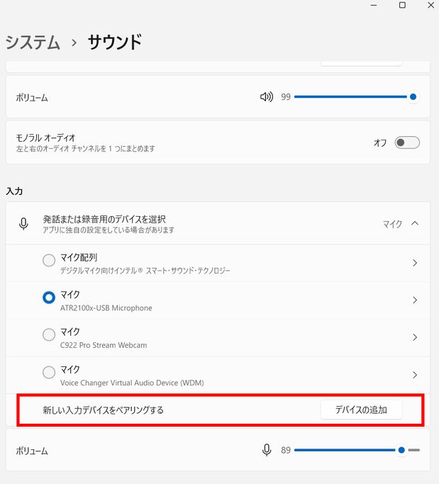
Task: Mute output via the speaker volume icon
Action: pos(266,97)
